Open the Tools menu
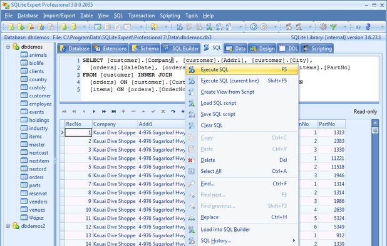This screenshot has width=387, height=246. (x=192, y=16)
